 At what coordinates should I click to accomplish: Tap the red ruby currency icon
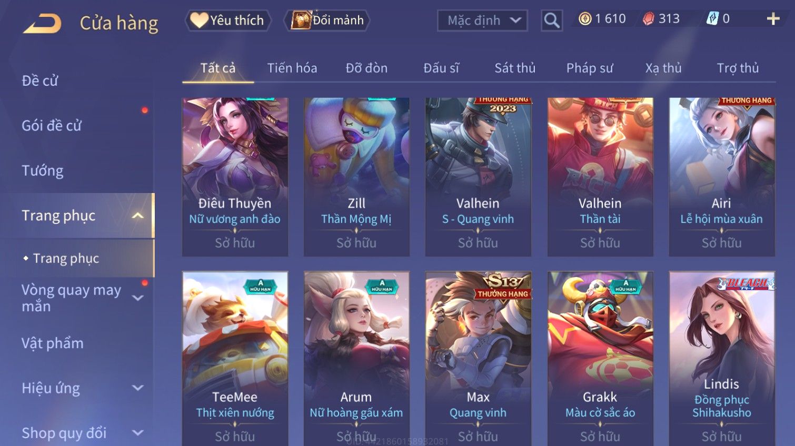click(x=649, y=19)
